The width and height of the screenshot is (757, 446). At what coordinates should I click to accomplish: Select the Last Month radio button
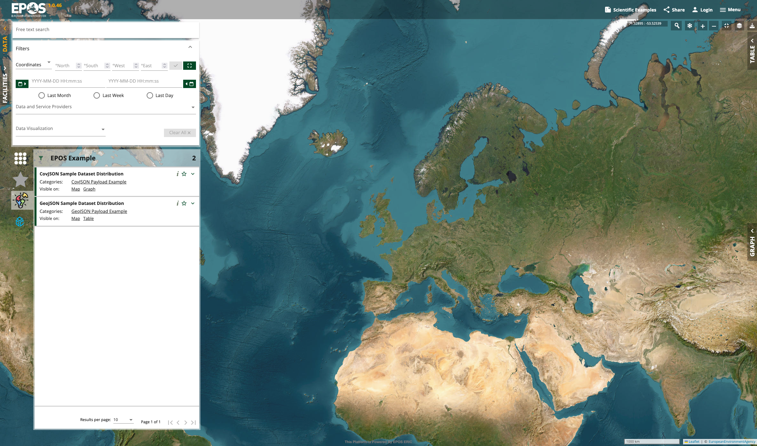point(42,95)
